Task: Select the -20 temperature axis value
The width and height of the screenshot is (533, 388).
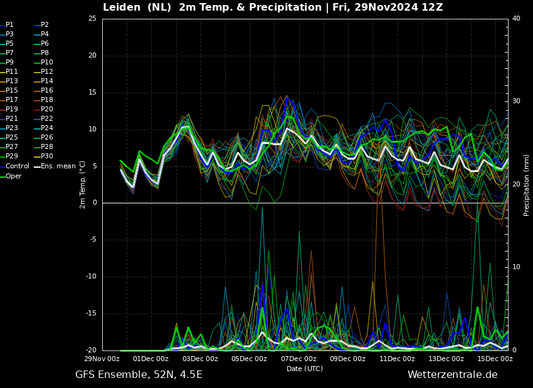Action: click(92, 350)
